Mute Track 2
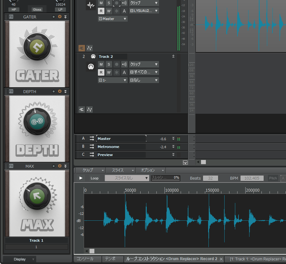Screen dimensions: 286x264 101,64
